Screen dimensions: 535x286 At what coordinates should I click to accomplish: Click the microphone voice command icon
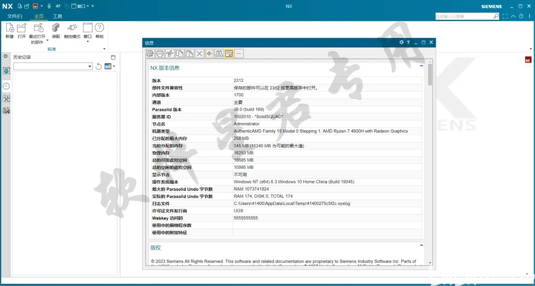49,6
